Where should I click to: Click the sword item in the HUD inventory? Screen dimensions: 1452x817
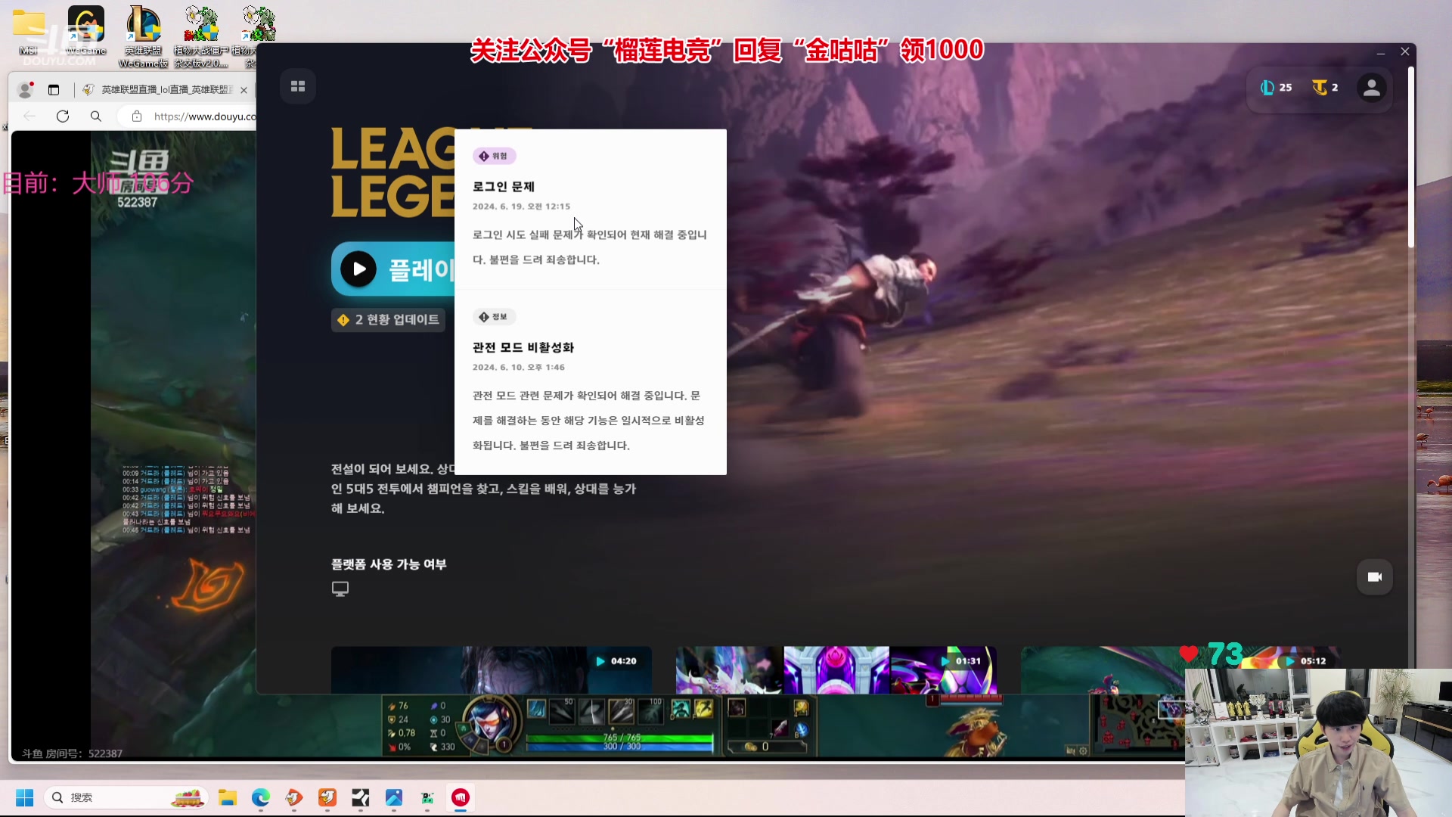779,728
